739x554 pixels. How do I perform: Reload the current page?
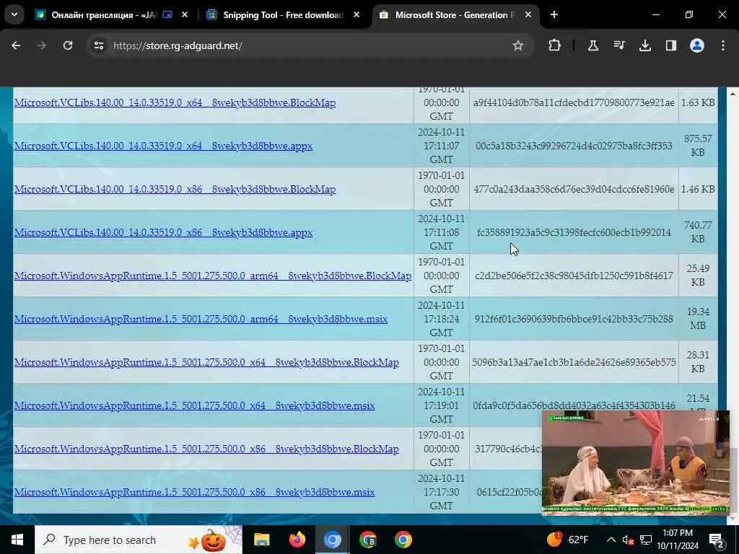tap(68, 45)
